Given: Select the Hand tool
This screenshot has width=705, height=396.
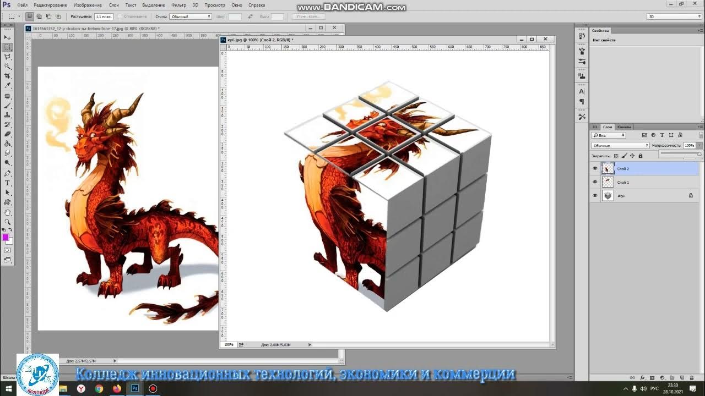Looking at the screenshot, I should click(x=8, y=213).
